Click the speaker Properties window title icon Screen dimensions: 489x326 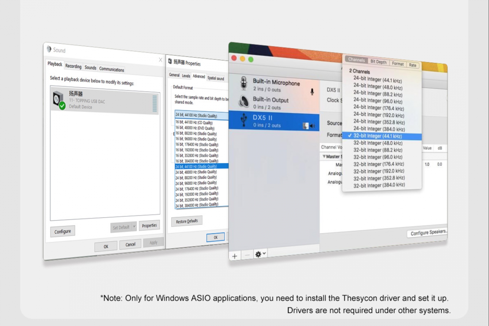(170, 61)
